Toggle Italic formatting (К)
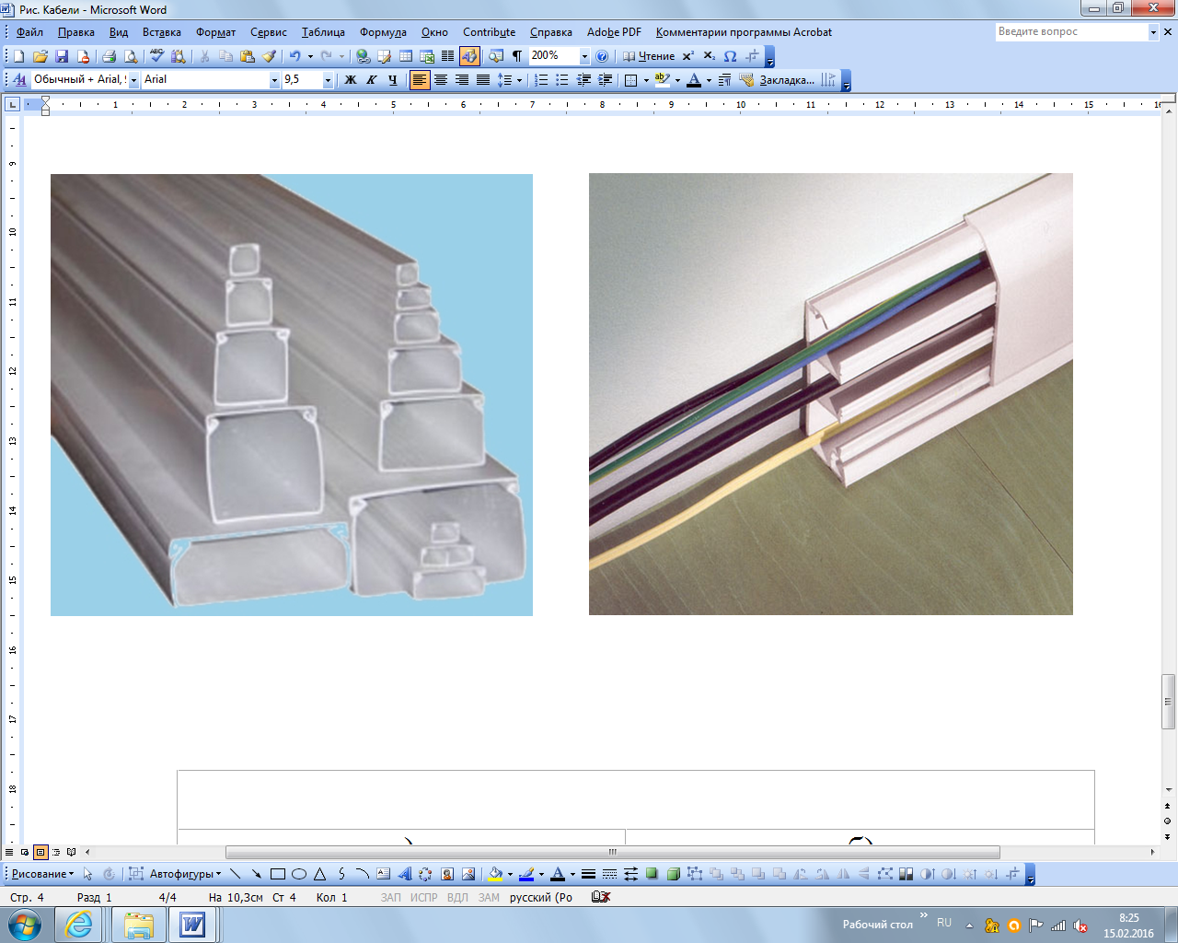This screenshot has height=943, width=1178. pyautogui.click(x=372, y=80)
